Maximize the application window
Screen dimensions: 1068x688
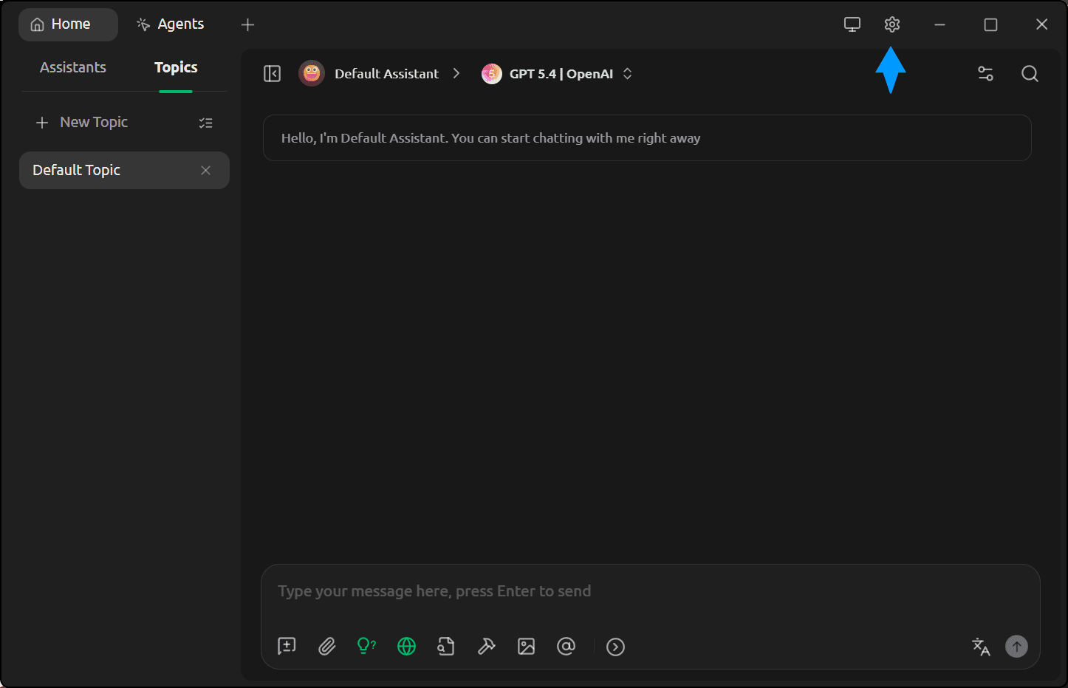point(990,24)
